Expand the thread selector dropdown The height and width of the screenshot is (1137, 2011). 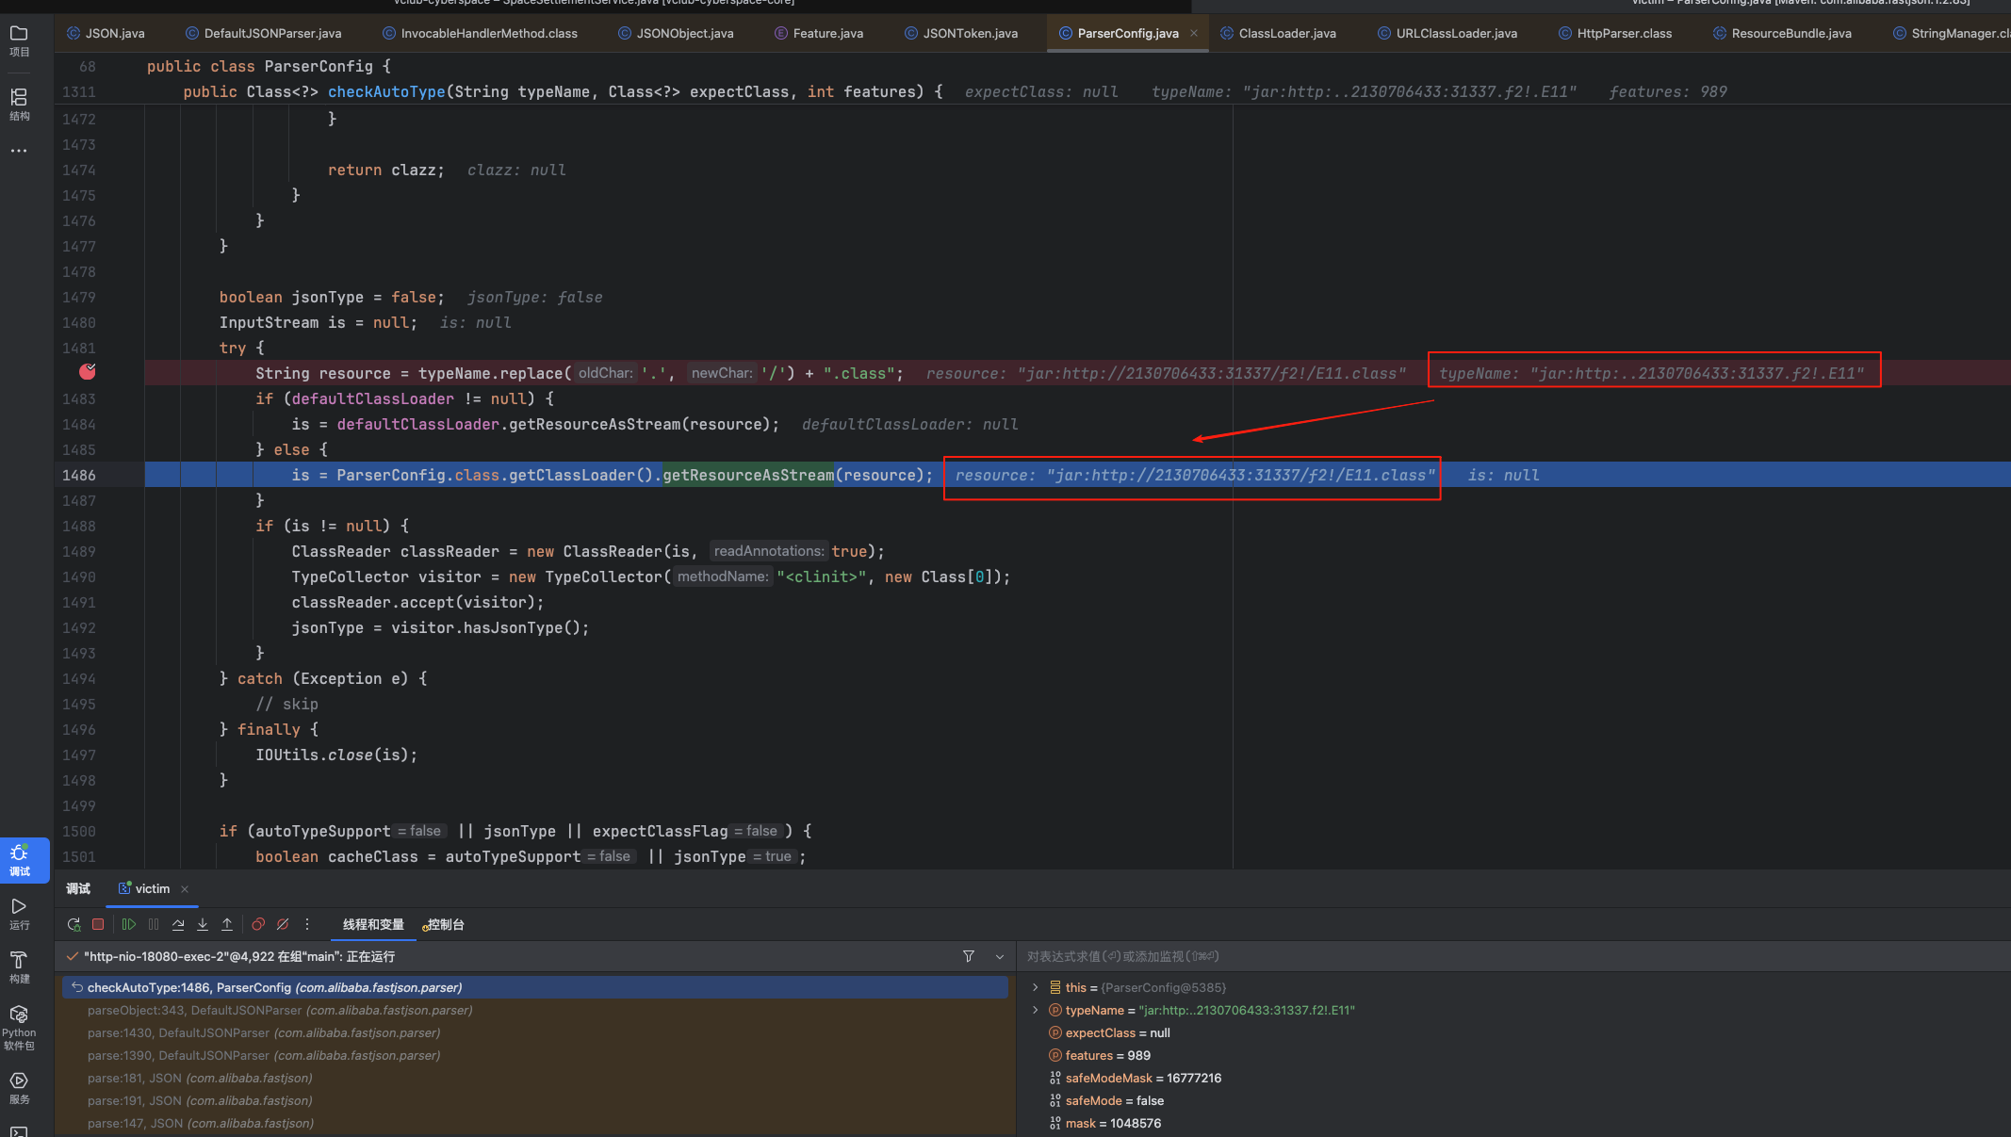pos(1000,957)
